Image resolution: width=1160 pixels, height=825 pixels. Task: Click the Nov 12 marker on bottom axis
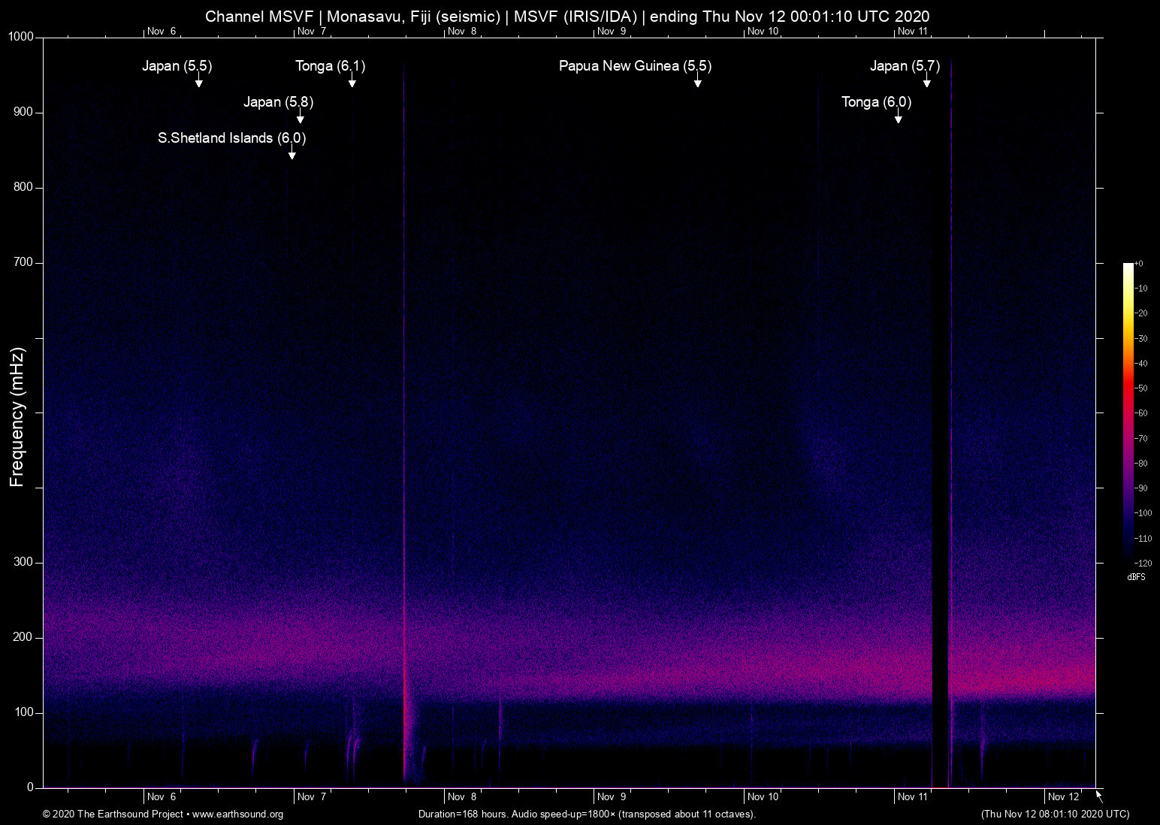pos(1063,796)
